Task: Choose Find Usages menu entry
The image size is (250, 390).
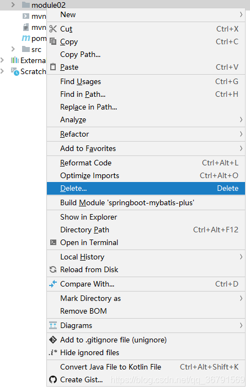Action: 146,81
